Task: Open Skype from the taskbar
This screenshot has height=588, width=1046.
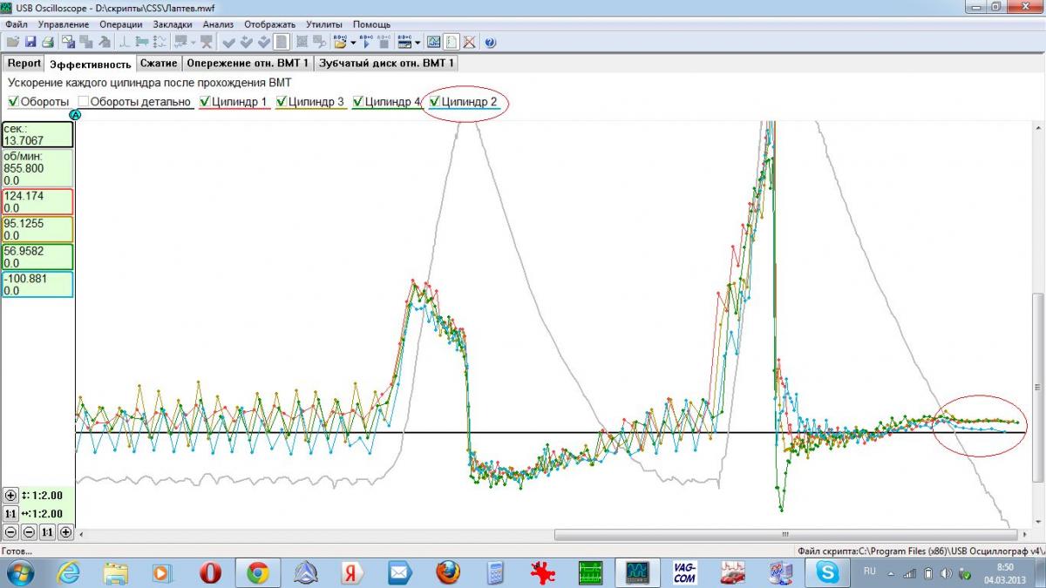Action: point(826,572)
